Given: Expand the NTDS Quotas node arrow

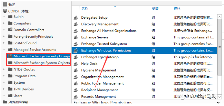Looking at the screenshot, I should click(4, 69).
